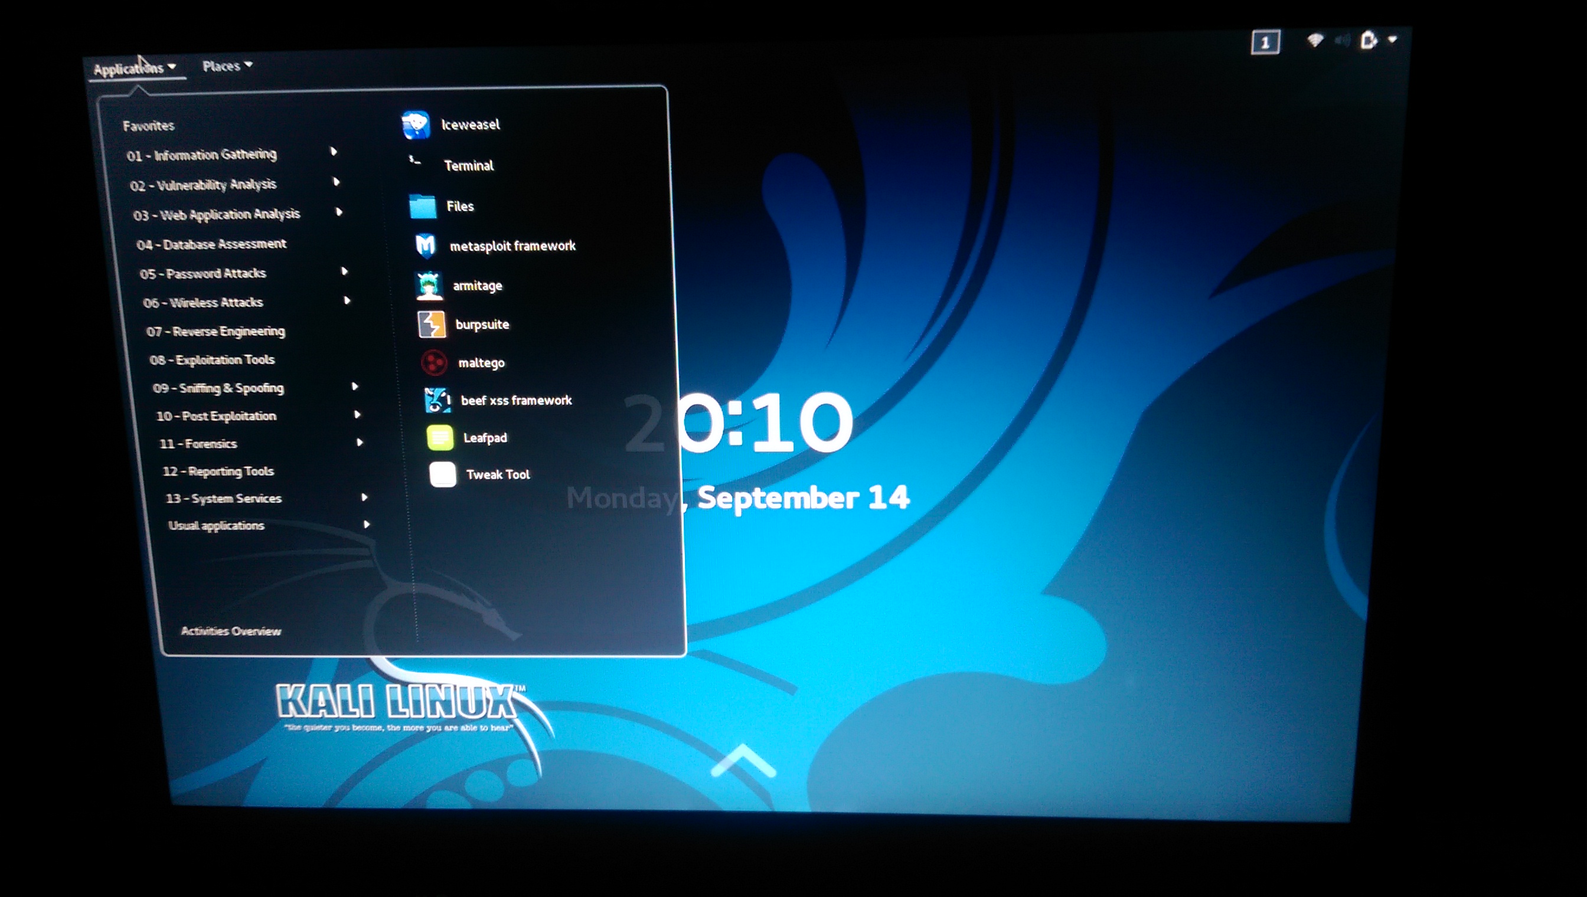This screenshot has height=897, width=1587.
Task: Select 04 - Database Assessment category
Action: point(211,244)
